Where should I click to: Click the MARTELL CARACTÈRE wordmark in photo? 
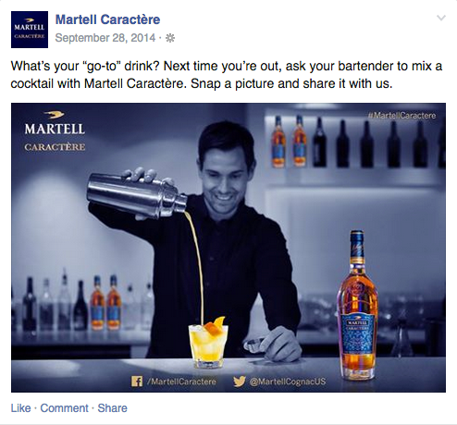[55, 137]
